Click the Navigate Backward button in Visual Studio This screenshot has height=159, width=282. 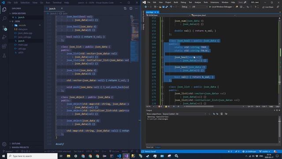click(x=145, y=7)
